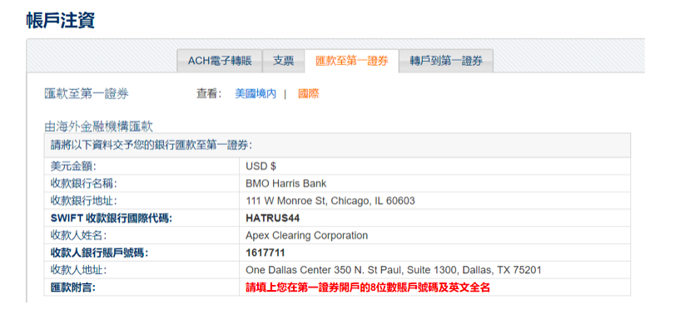Viewport: 685px width, 330px height.
Task: Click the HATRUS44 SWIFT code
Action: (x=273, y=218)
